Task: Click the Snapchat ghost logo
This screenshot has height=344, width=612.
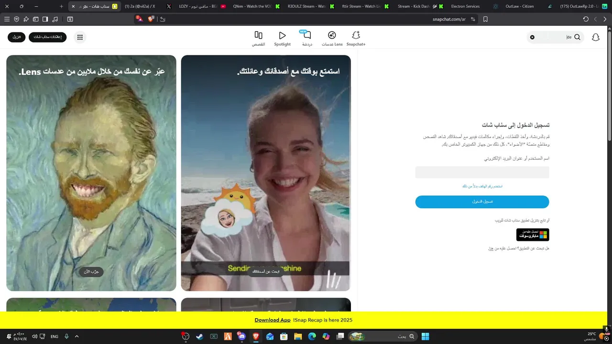Action: 595,37
